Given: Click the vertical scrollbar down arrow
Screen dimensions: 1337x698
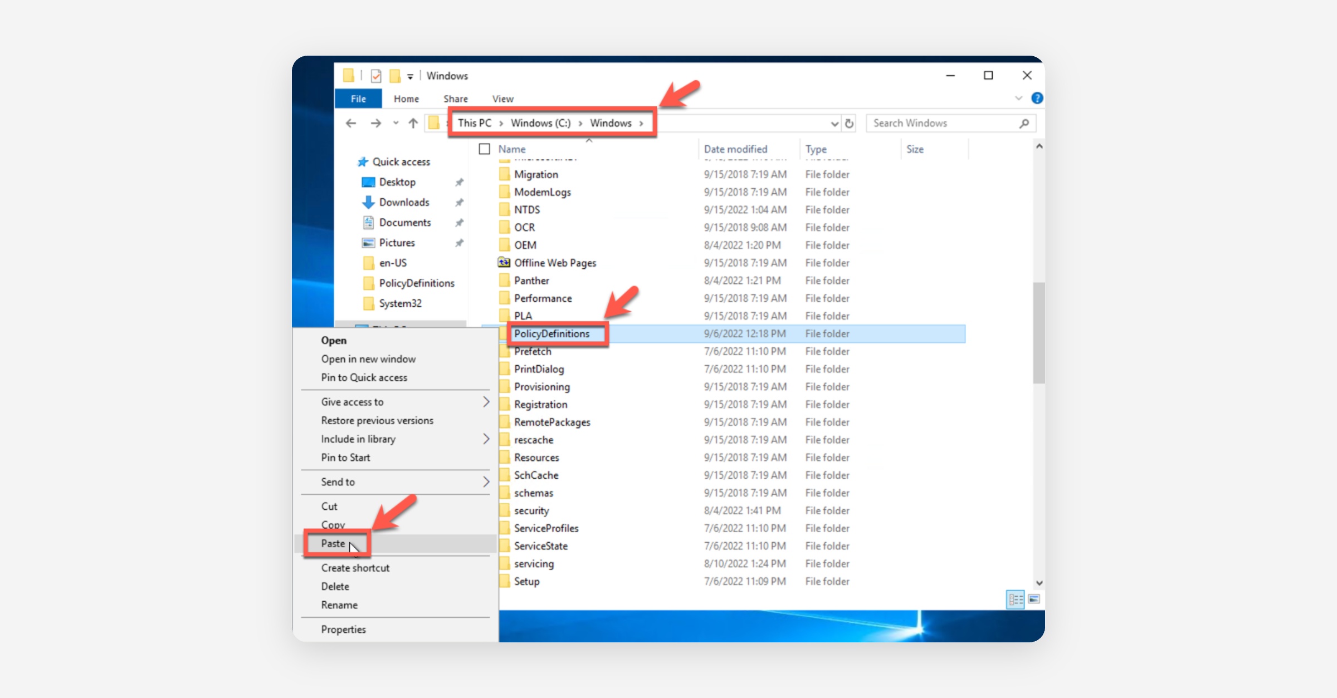Looking at the screenshot, I should click(x=1039, y=583).
